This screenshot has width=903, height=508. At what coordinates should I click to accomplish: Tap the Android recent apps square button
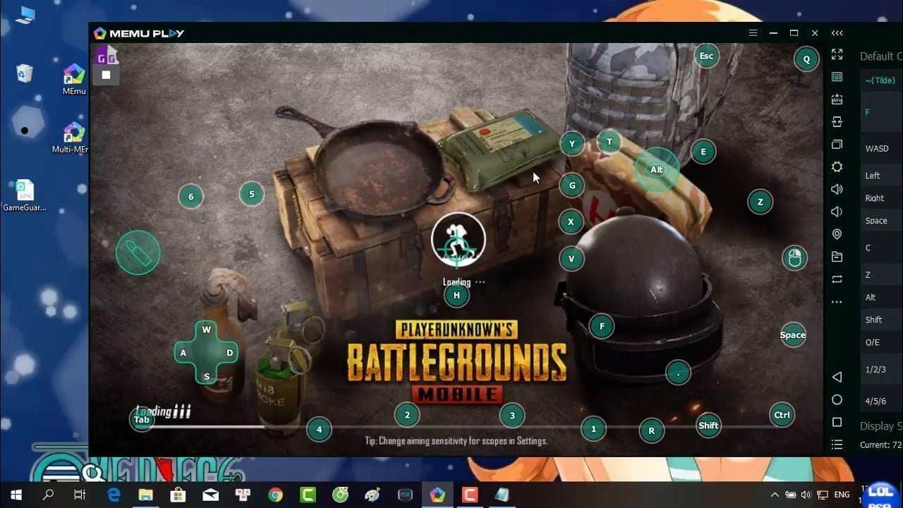837,422
